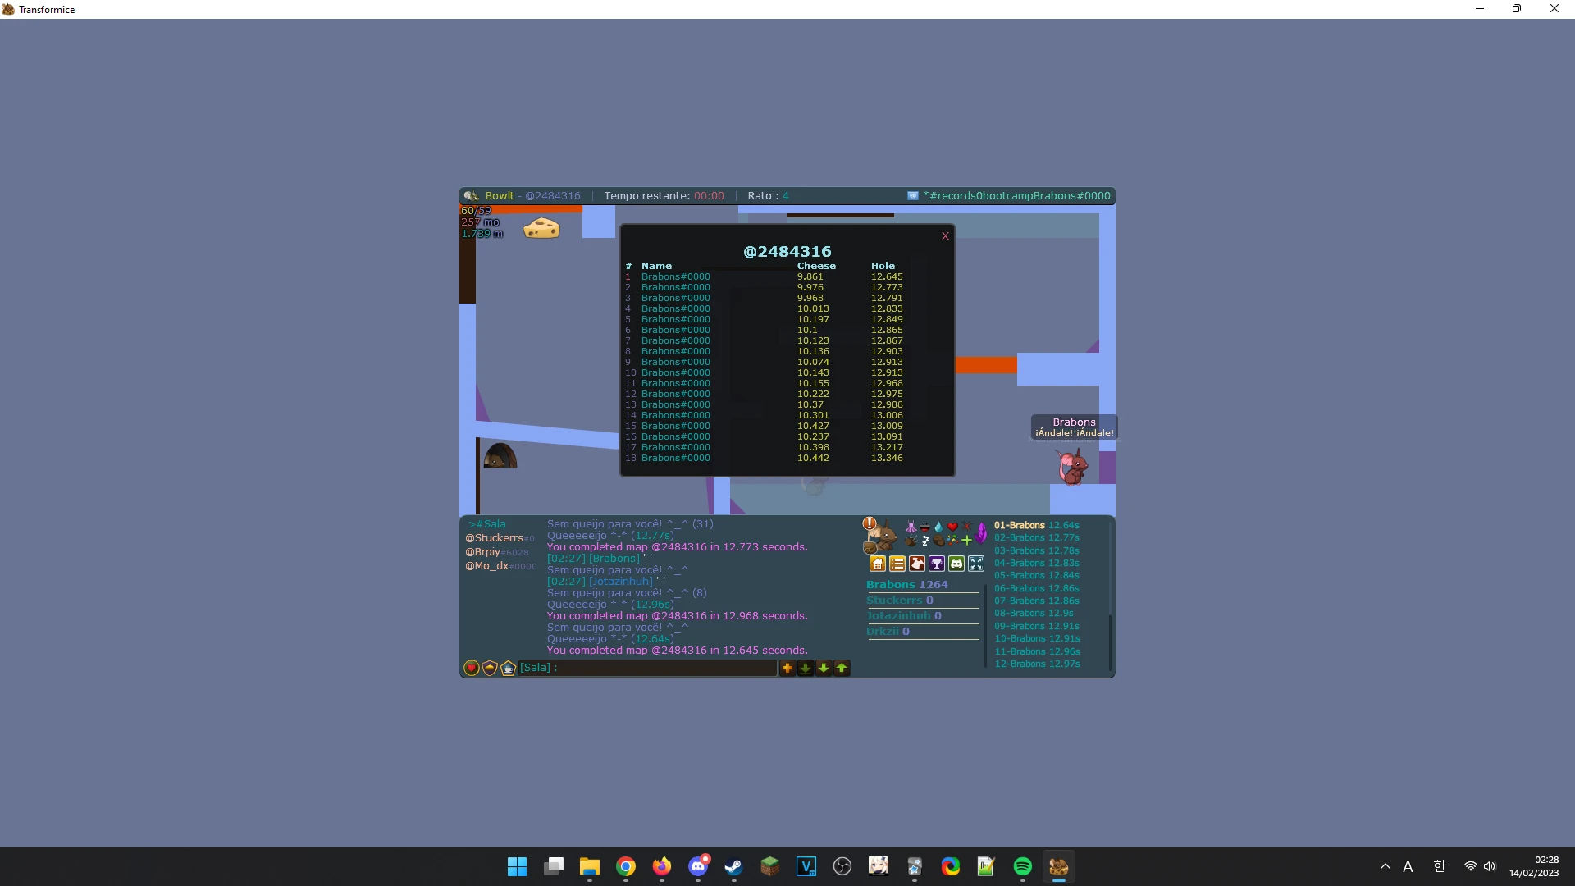Open Google Chrome from the taskbar
Viewport: 1575px width, 886px height.
click(626, 866)
